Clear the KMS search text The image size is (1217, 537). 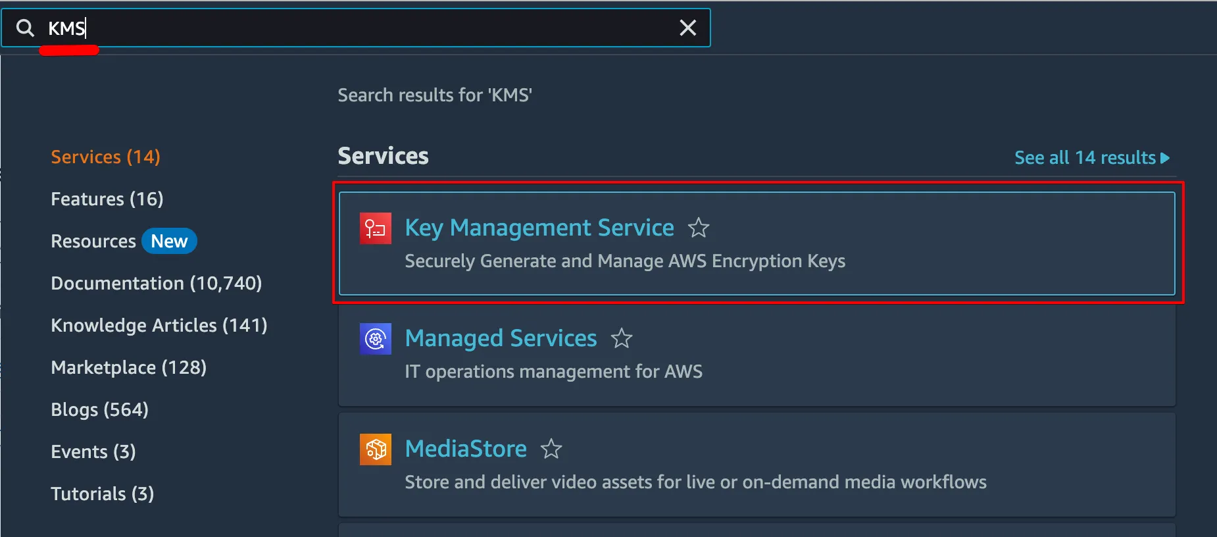point(687,28)
